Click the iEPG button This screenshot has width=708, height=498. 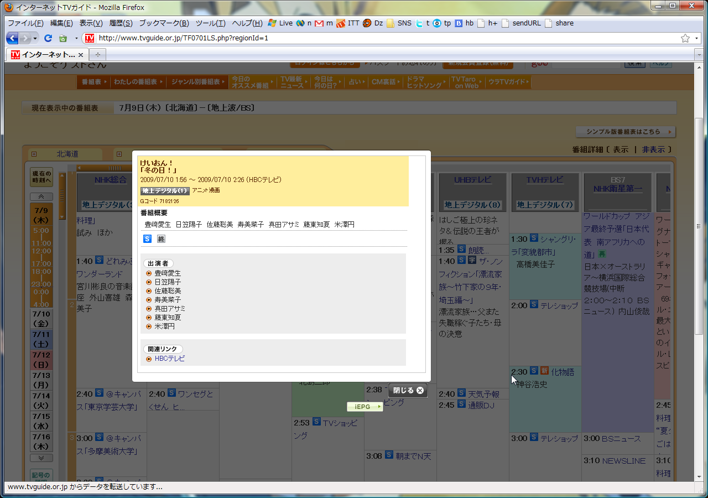coord(365,407)
